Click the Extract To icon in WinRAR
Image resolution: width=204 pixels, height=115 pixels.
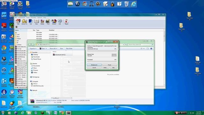[24, 22]
